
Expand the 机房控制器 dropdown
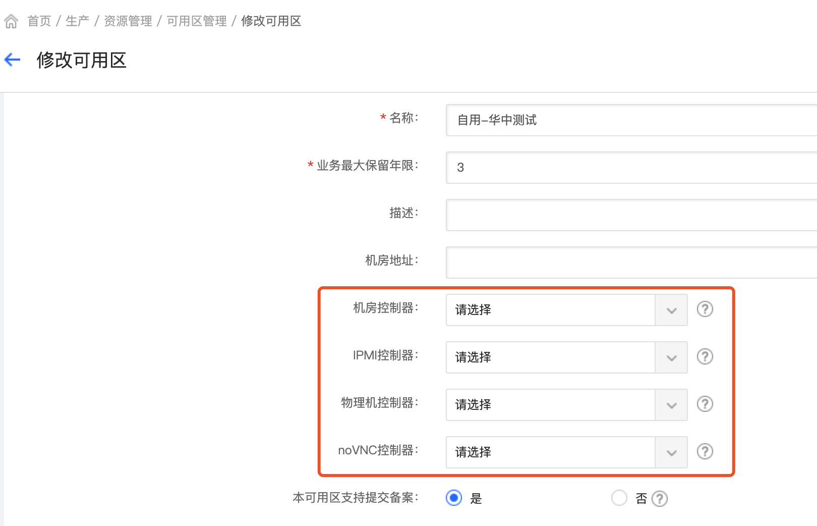(x=566, y=310)
